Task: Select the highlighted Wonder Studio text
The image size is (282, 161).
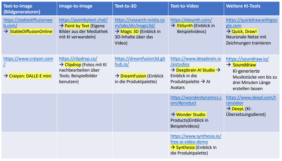Action: (191, 114)
